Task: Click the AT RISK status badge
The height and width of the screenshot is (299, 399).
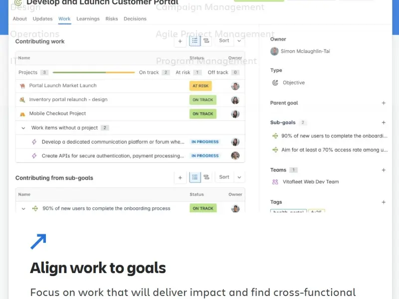Action: click(x=200, y=86)
